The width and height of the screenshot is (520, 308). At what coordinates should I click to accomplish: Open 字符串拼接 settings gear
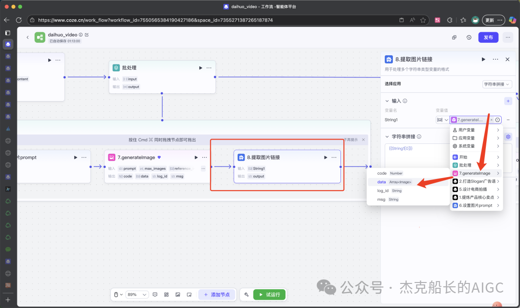tap(508, 137)
